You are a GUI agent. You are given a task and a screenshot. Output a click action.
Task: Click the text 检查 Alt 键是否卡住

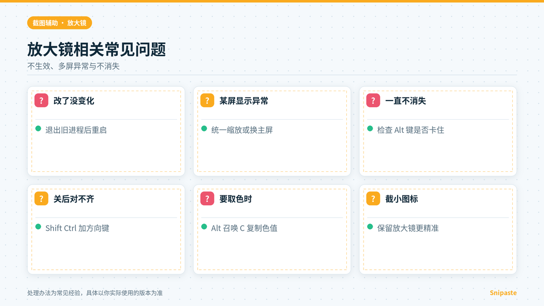point(411,130)
